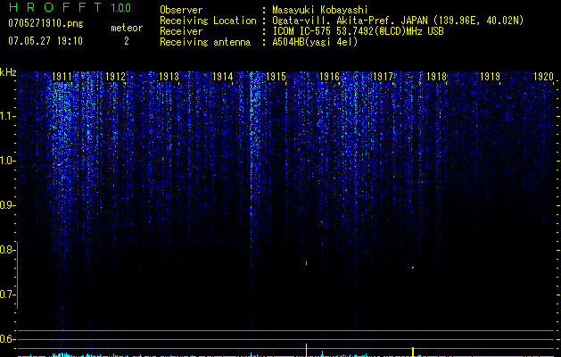The height and width of the screenshot is (357, 561).
Task: Click the HROFFT title text
Action: 55,7
